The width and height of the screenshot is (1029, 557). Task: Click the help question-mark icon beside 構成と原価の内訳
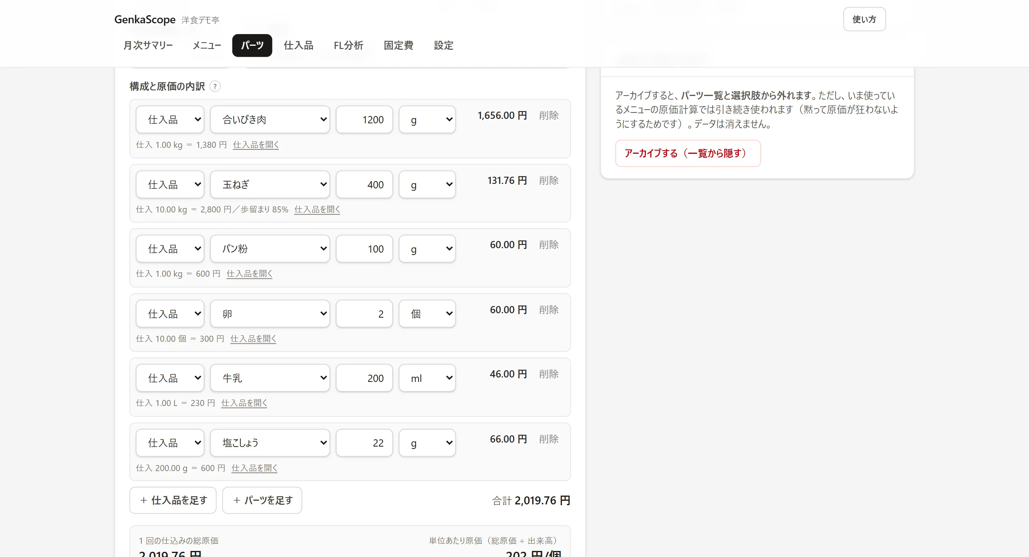pyautogui.click(x=215, y=86)
